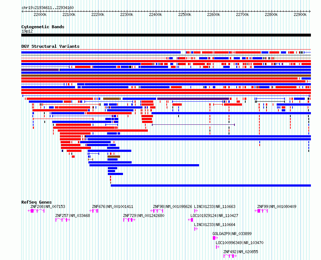Click the 22800k ruler tick label

pos(272,14)
